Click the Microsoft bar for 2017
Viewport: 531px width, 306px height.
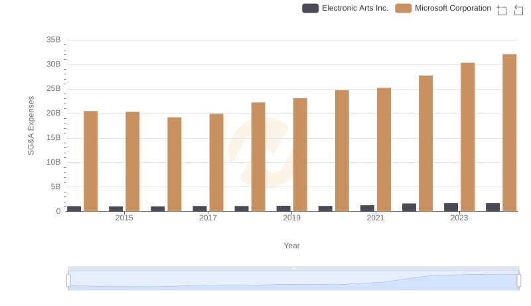[x=216, y=163]
